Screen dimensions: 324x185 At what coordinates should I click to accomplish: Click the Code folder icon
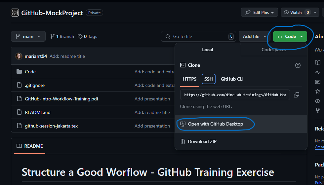pyautogui.click(x=19, y=72)
